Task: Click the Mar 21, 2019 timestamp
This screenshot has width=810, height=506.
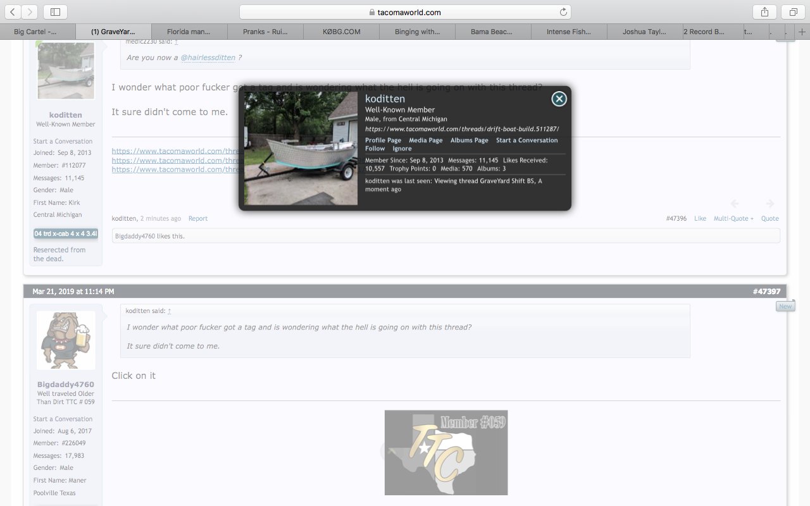Action: tap(73, 292)
